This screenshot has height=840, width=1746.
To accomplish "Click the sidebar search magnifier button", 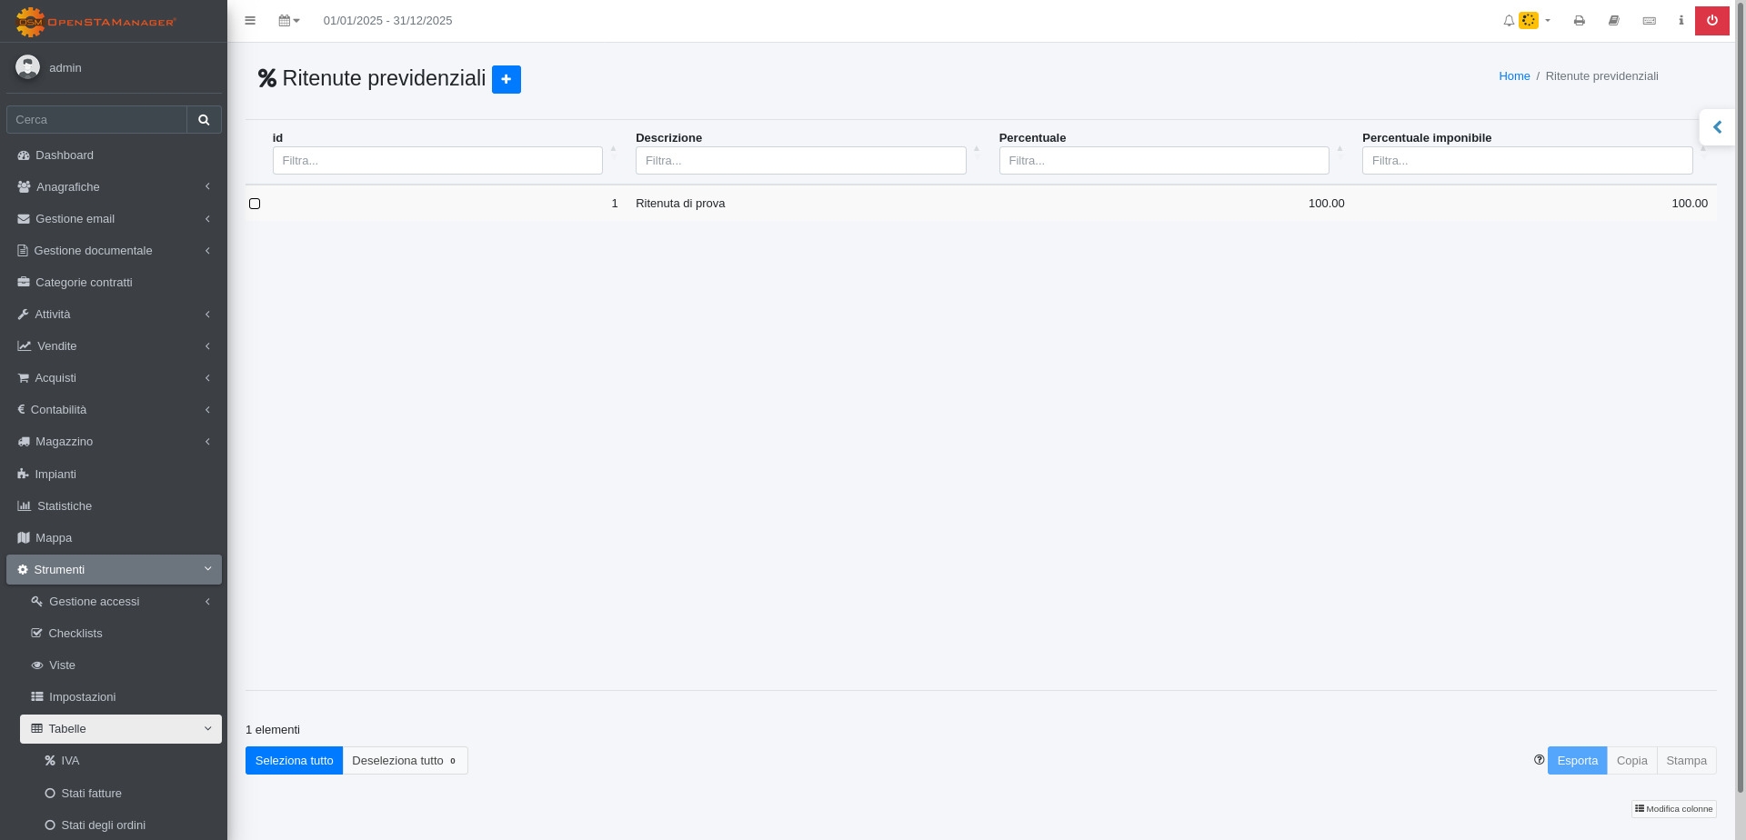I will (204, 120).
